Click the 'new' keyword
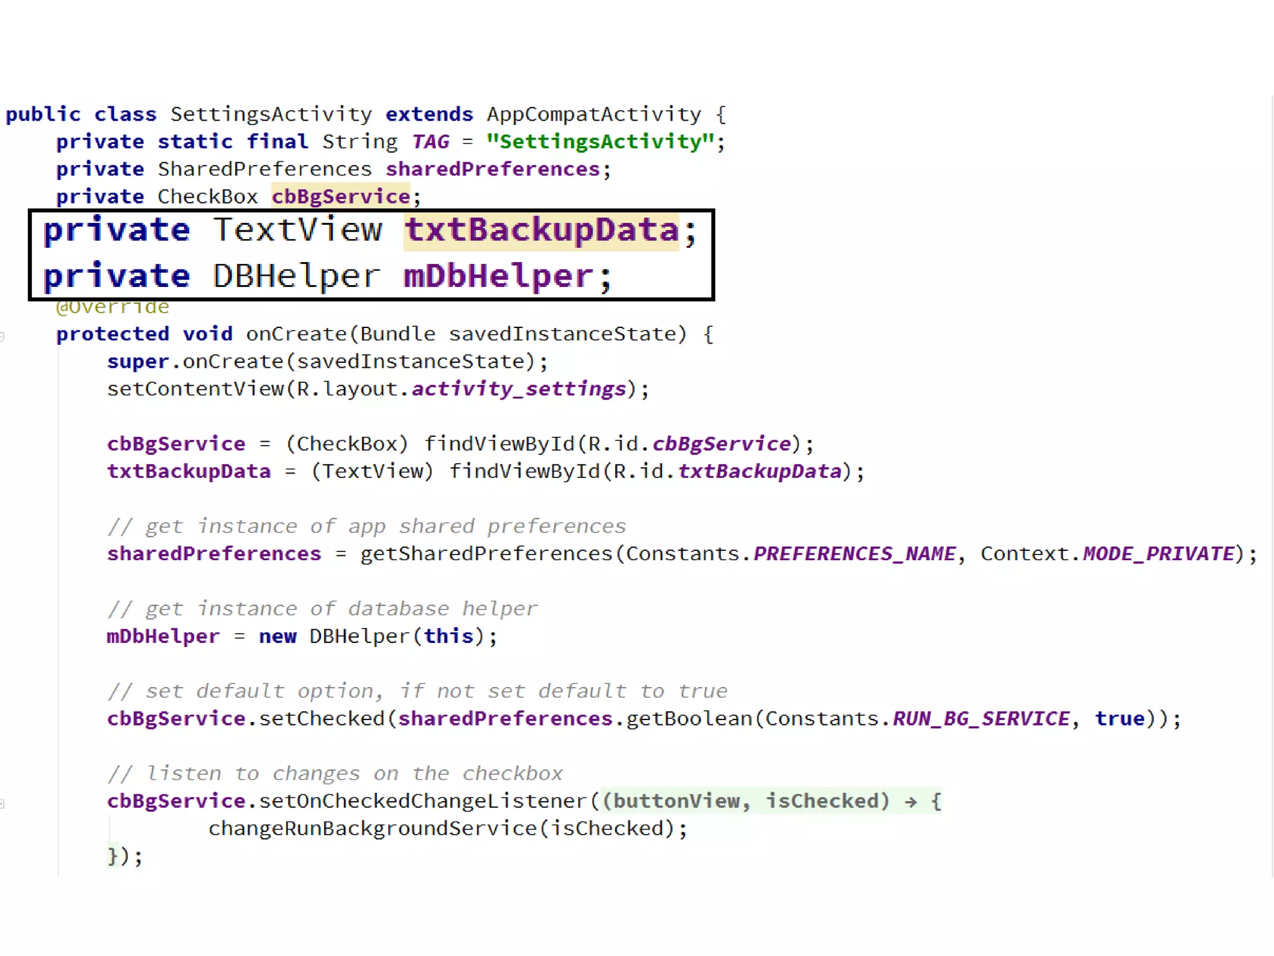This screenshot has height=956, width=1274. coord(277,637)
